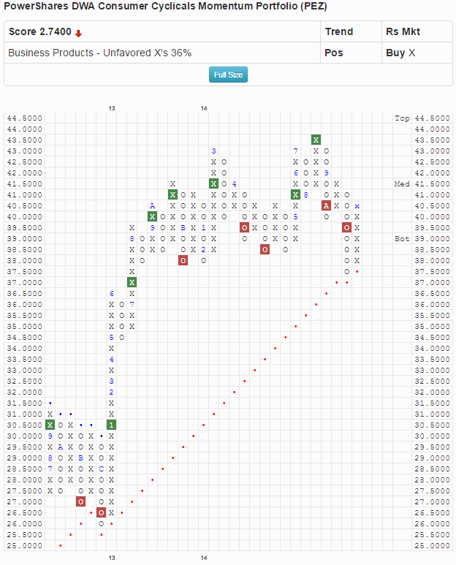Click the Full Size button
The width and height of the screenshot is (456, 565).
[228, 75]
